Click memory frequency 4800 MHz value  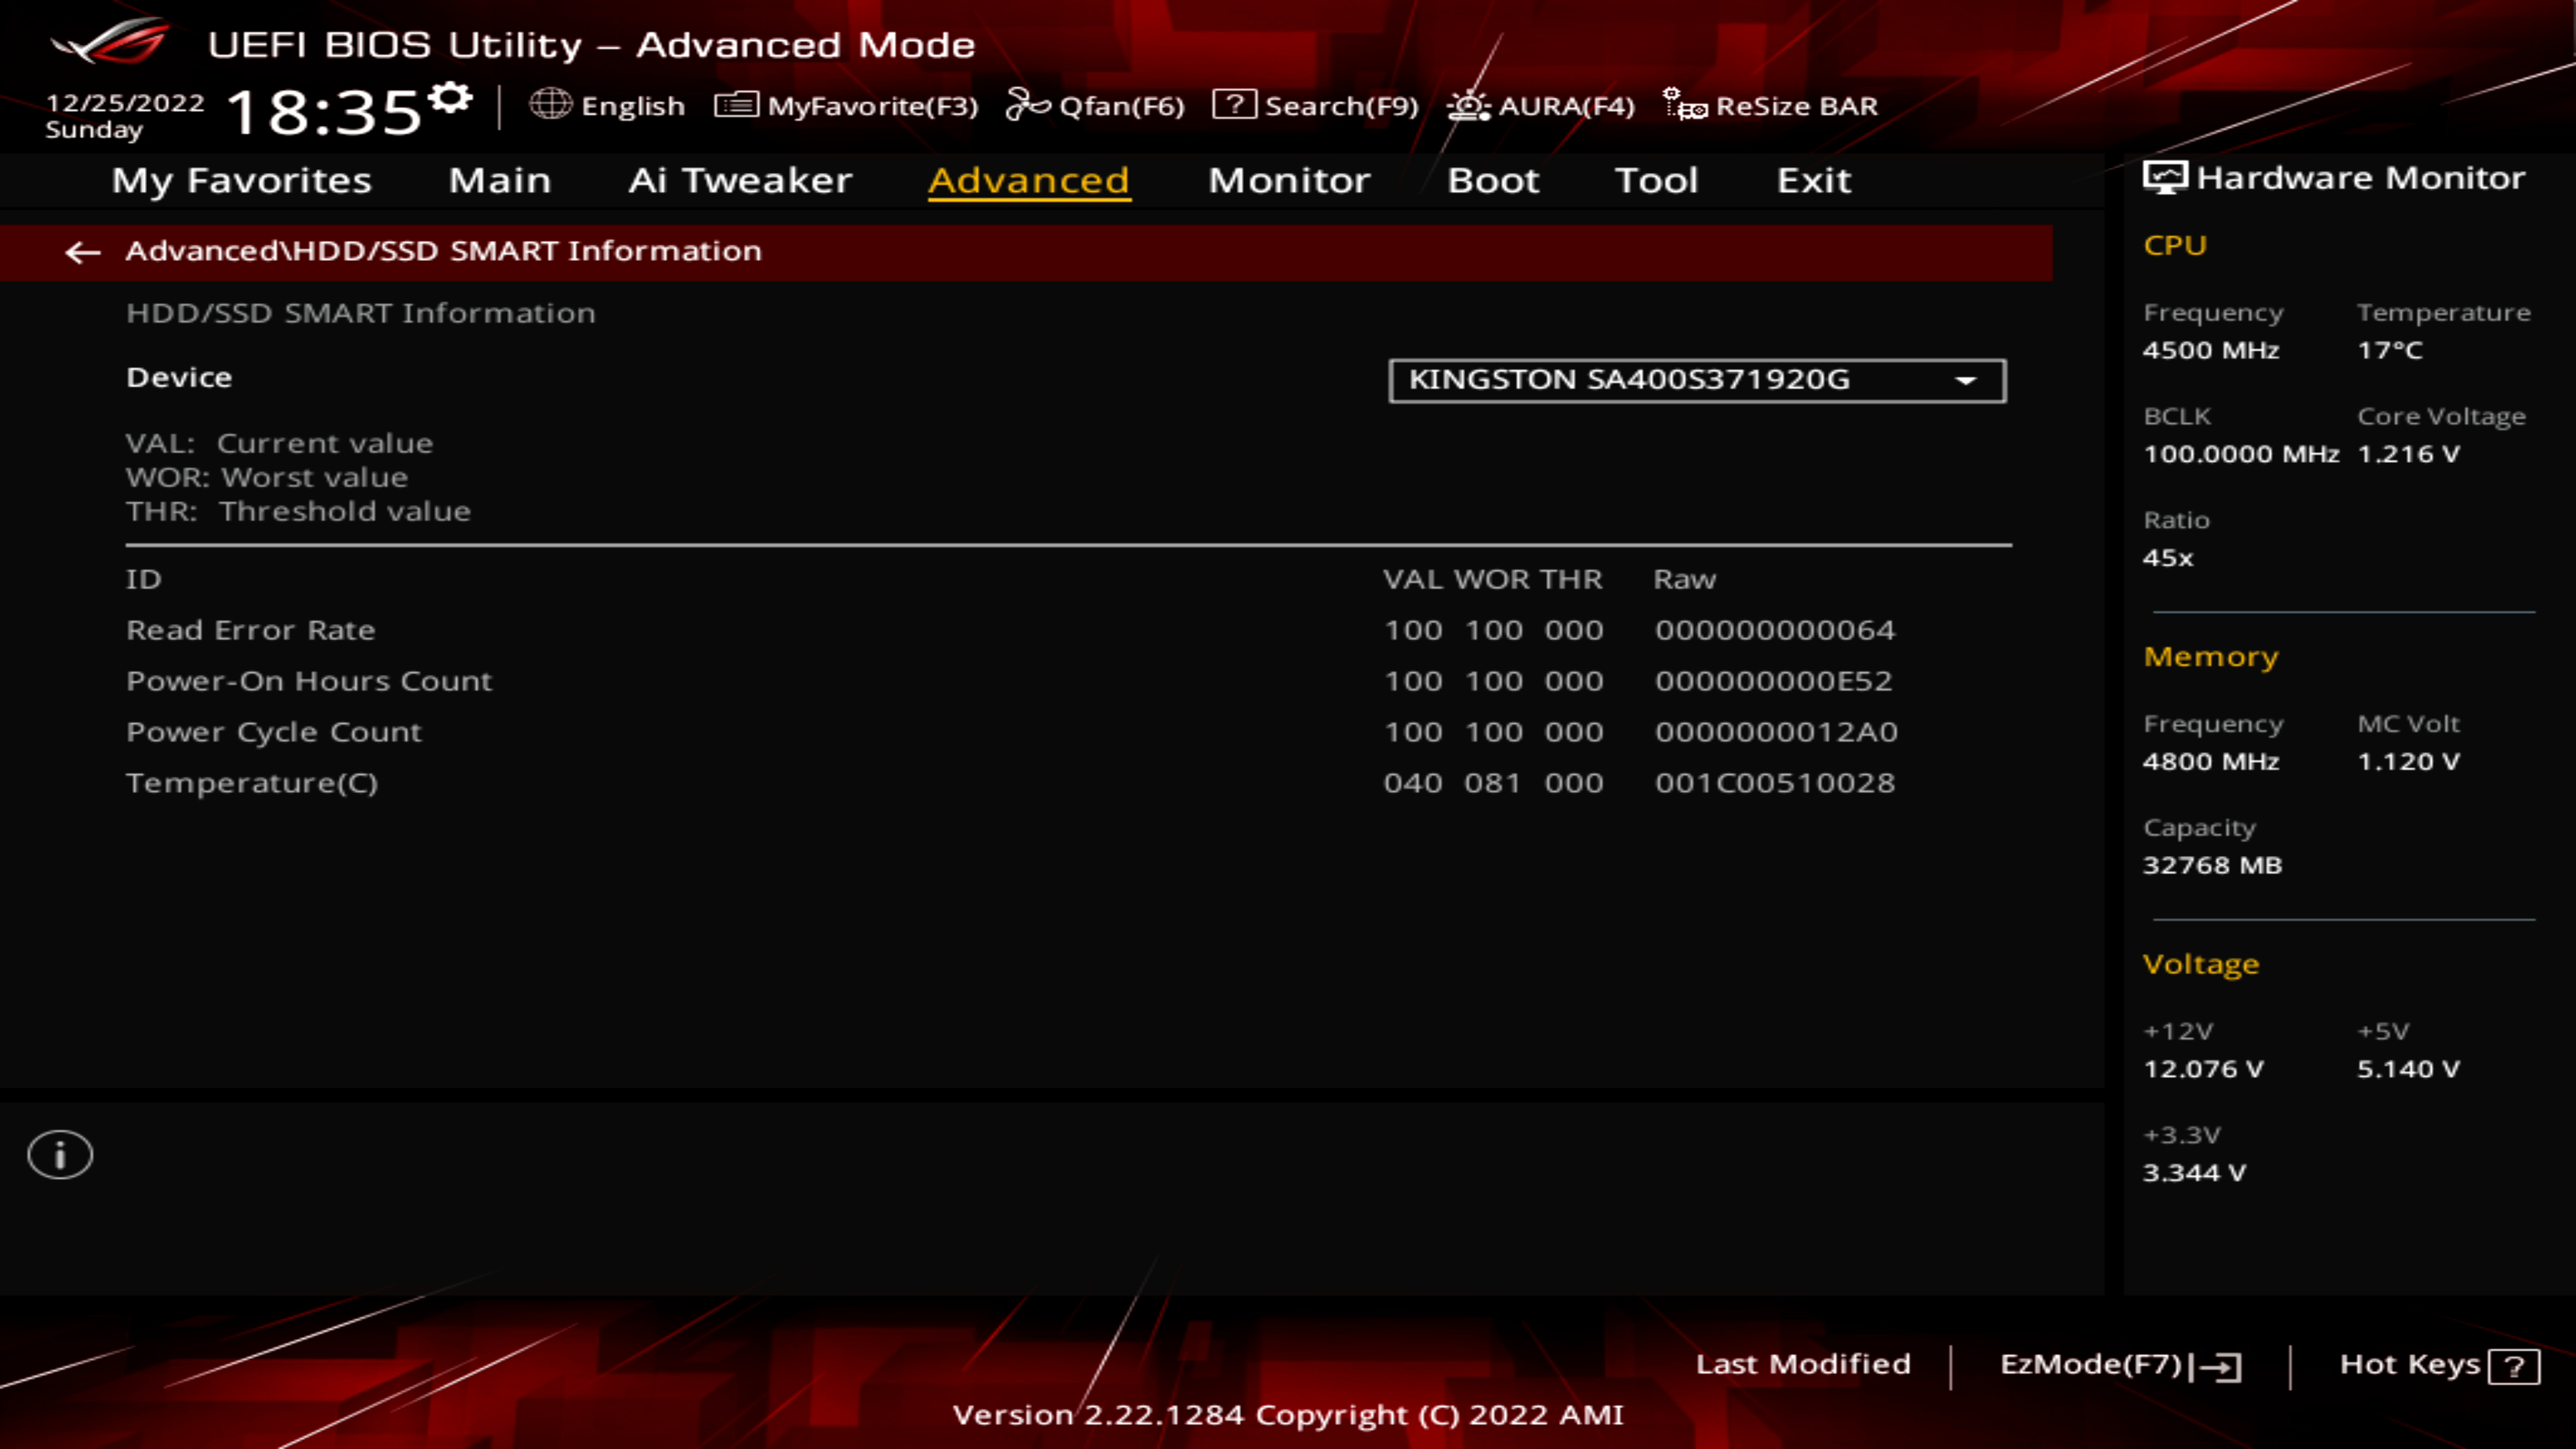[x=2211, y=762]
